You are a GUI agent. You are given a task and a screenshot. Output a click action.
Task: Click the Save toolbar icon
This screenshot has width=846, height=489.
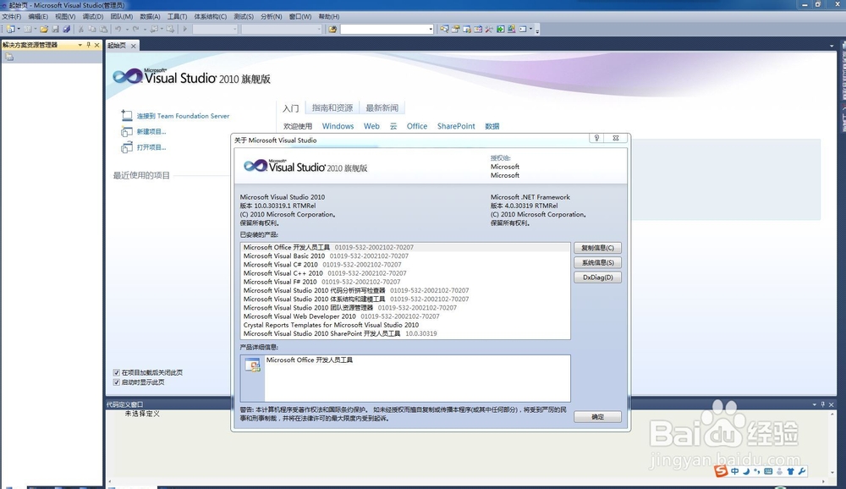coord(56,29)
